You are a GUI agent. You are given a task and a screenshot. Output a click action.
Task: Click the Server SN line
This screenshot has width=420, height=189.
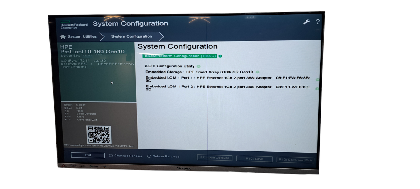coord(83,56)
